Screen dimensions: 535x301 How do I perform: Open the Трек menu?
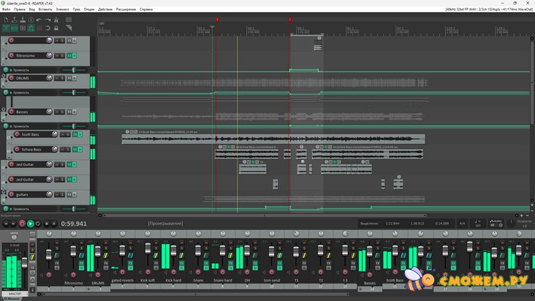76,10
